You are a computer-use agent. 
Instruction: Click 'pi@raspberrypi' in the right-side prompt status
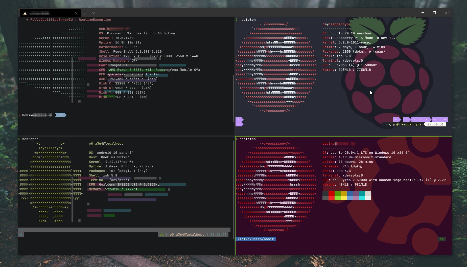click(x=407, y=124)
